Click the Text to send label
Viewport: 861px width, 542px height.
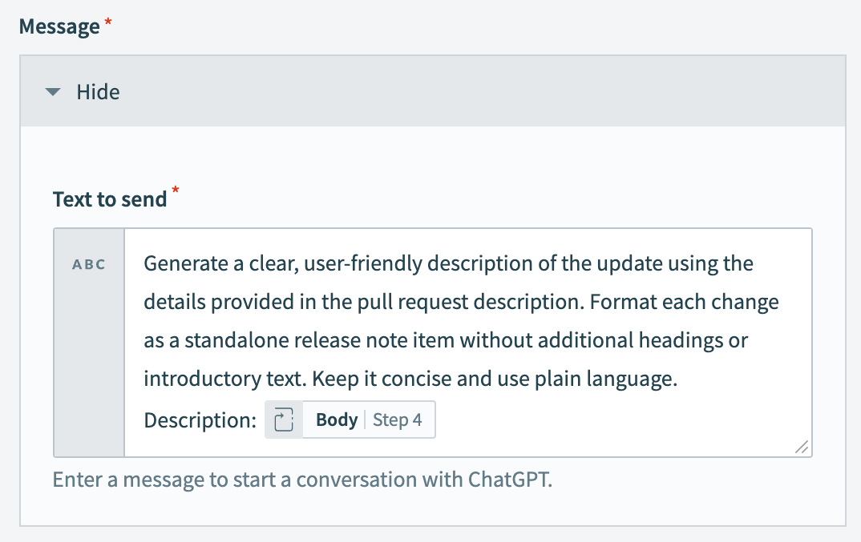point(110,199)
